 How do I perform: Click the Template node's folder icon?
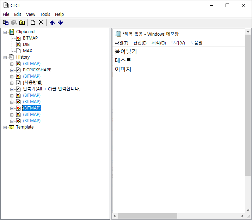click(12, 127)
